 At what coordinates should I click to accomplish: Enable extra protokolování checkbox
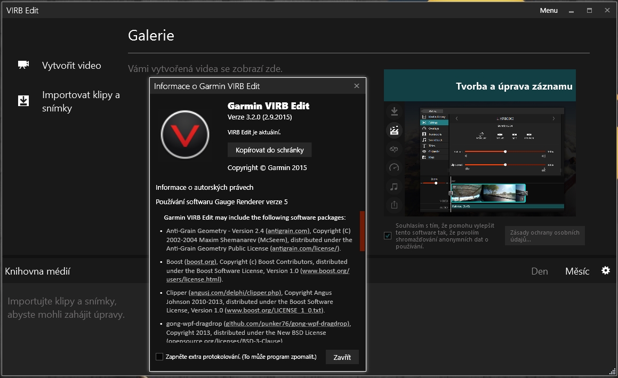pyautogui.click(x=159, y=357)
